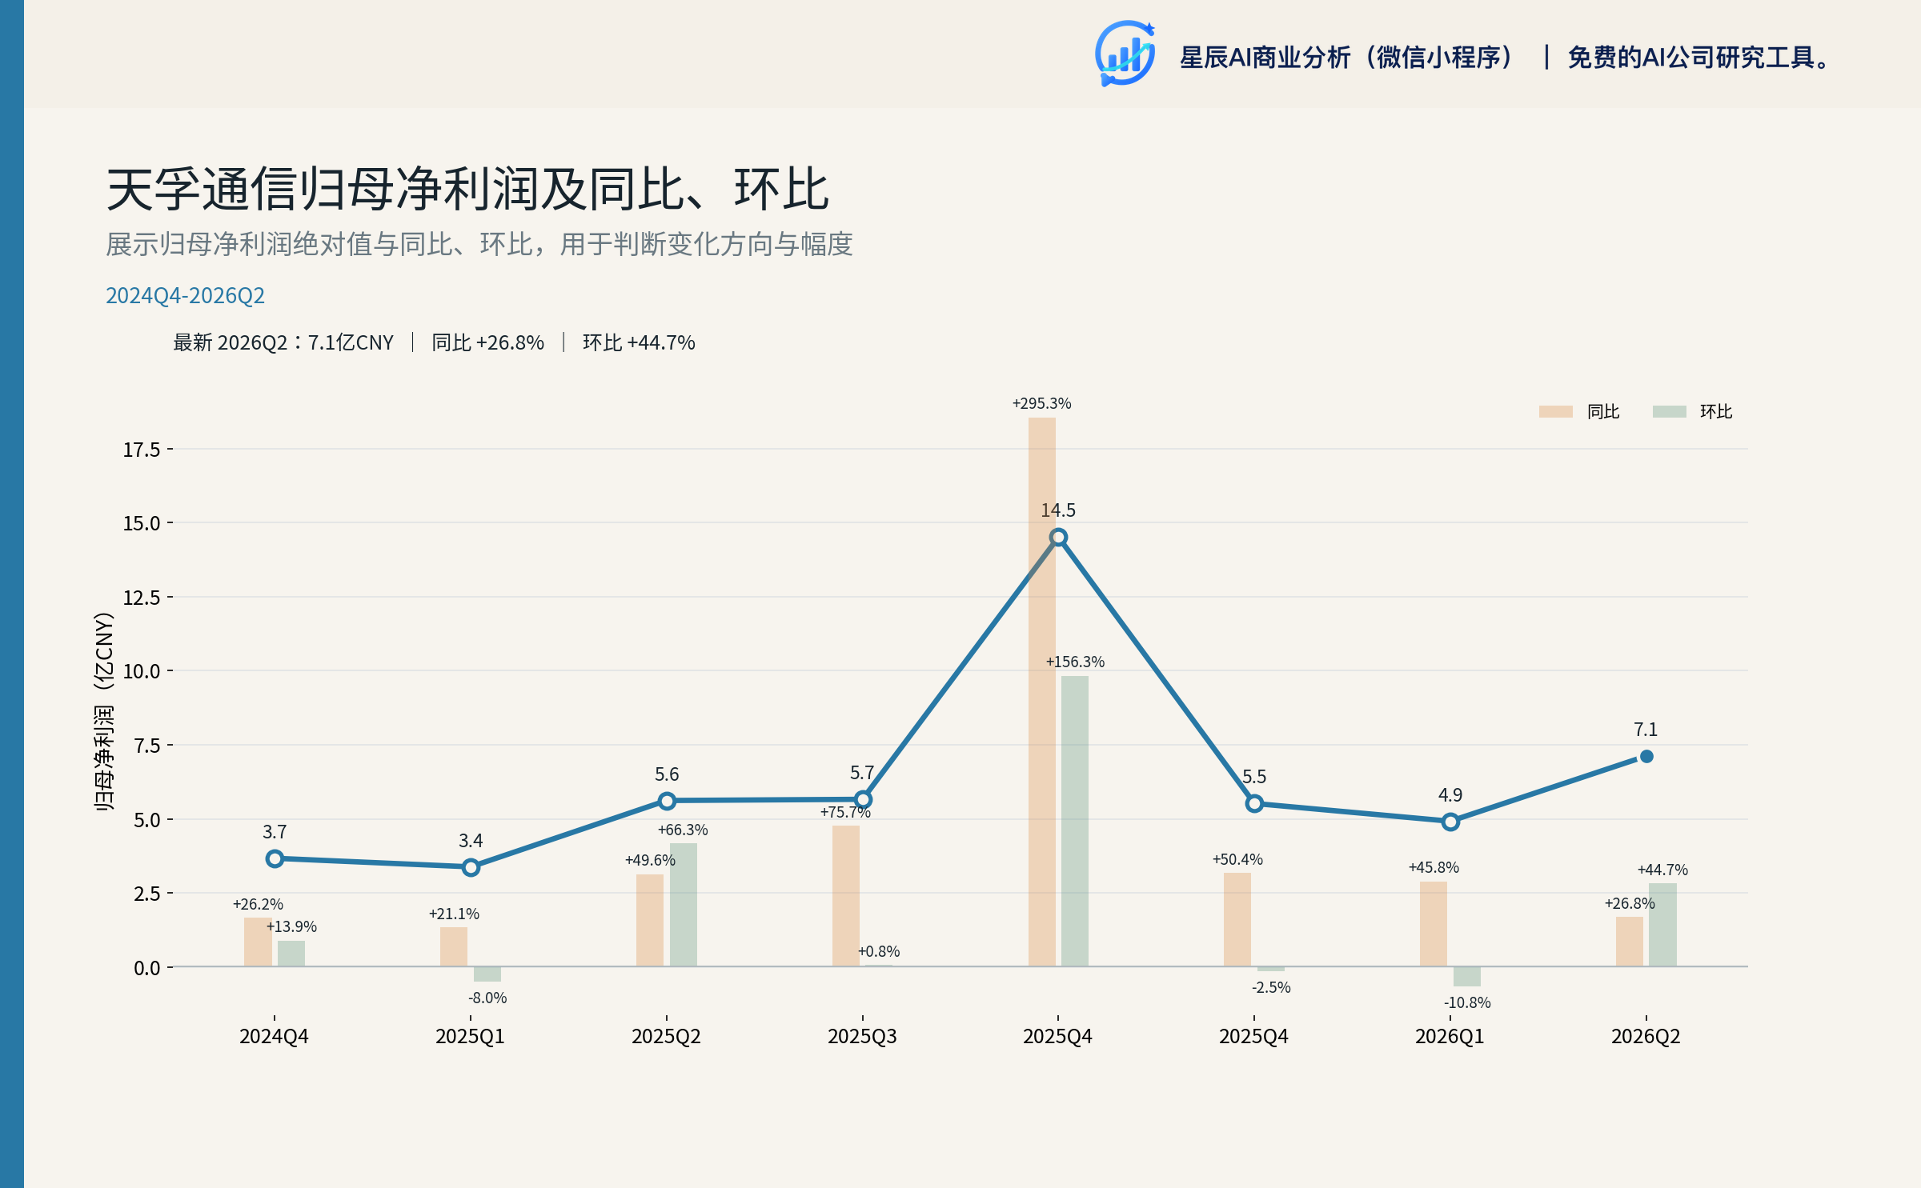This screenshot has height=1188, width=1921.
Task: Click the filled 7.1 data point at 2026Q2
Action: [1646, 756]
